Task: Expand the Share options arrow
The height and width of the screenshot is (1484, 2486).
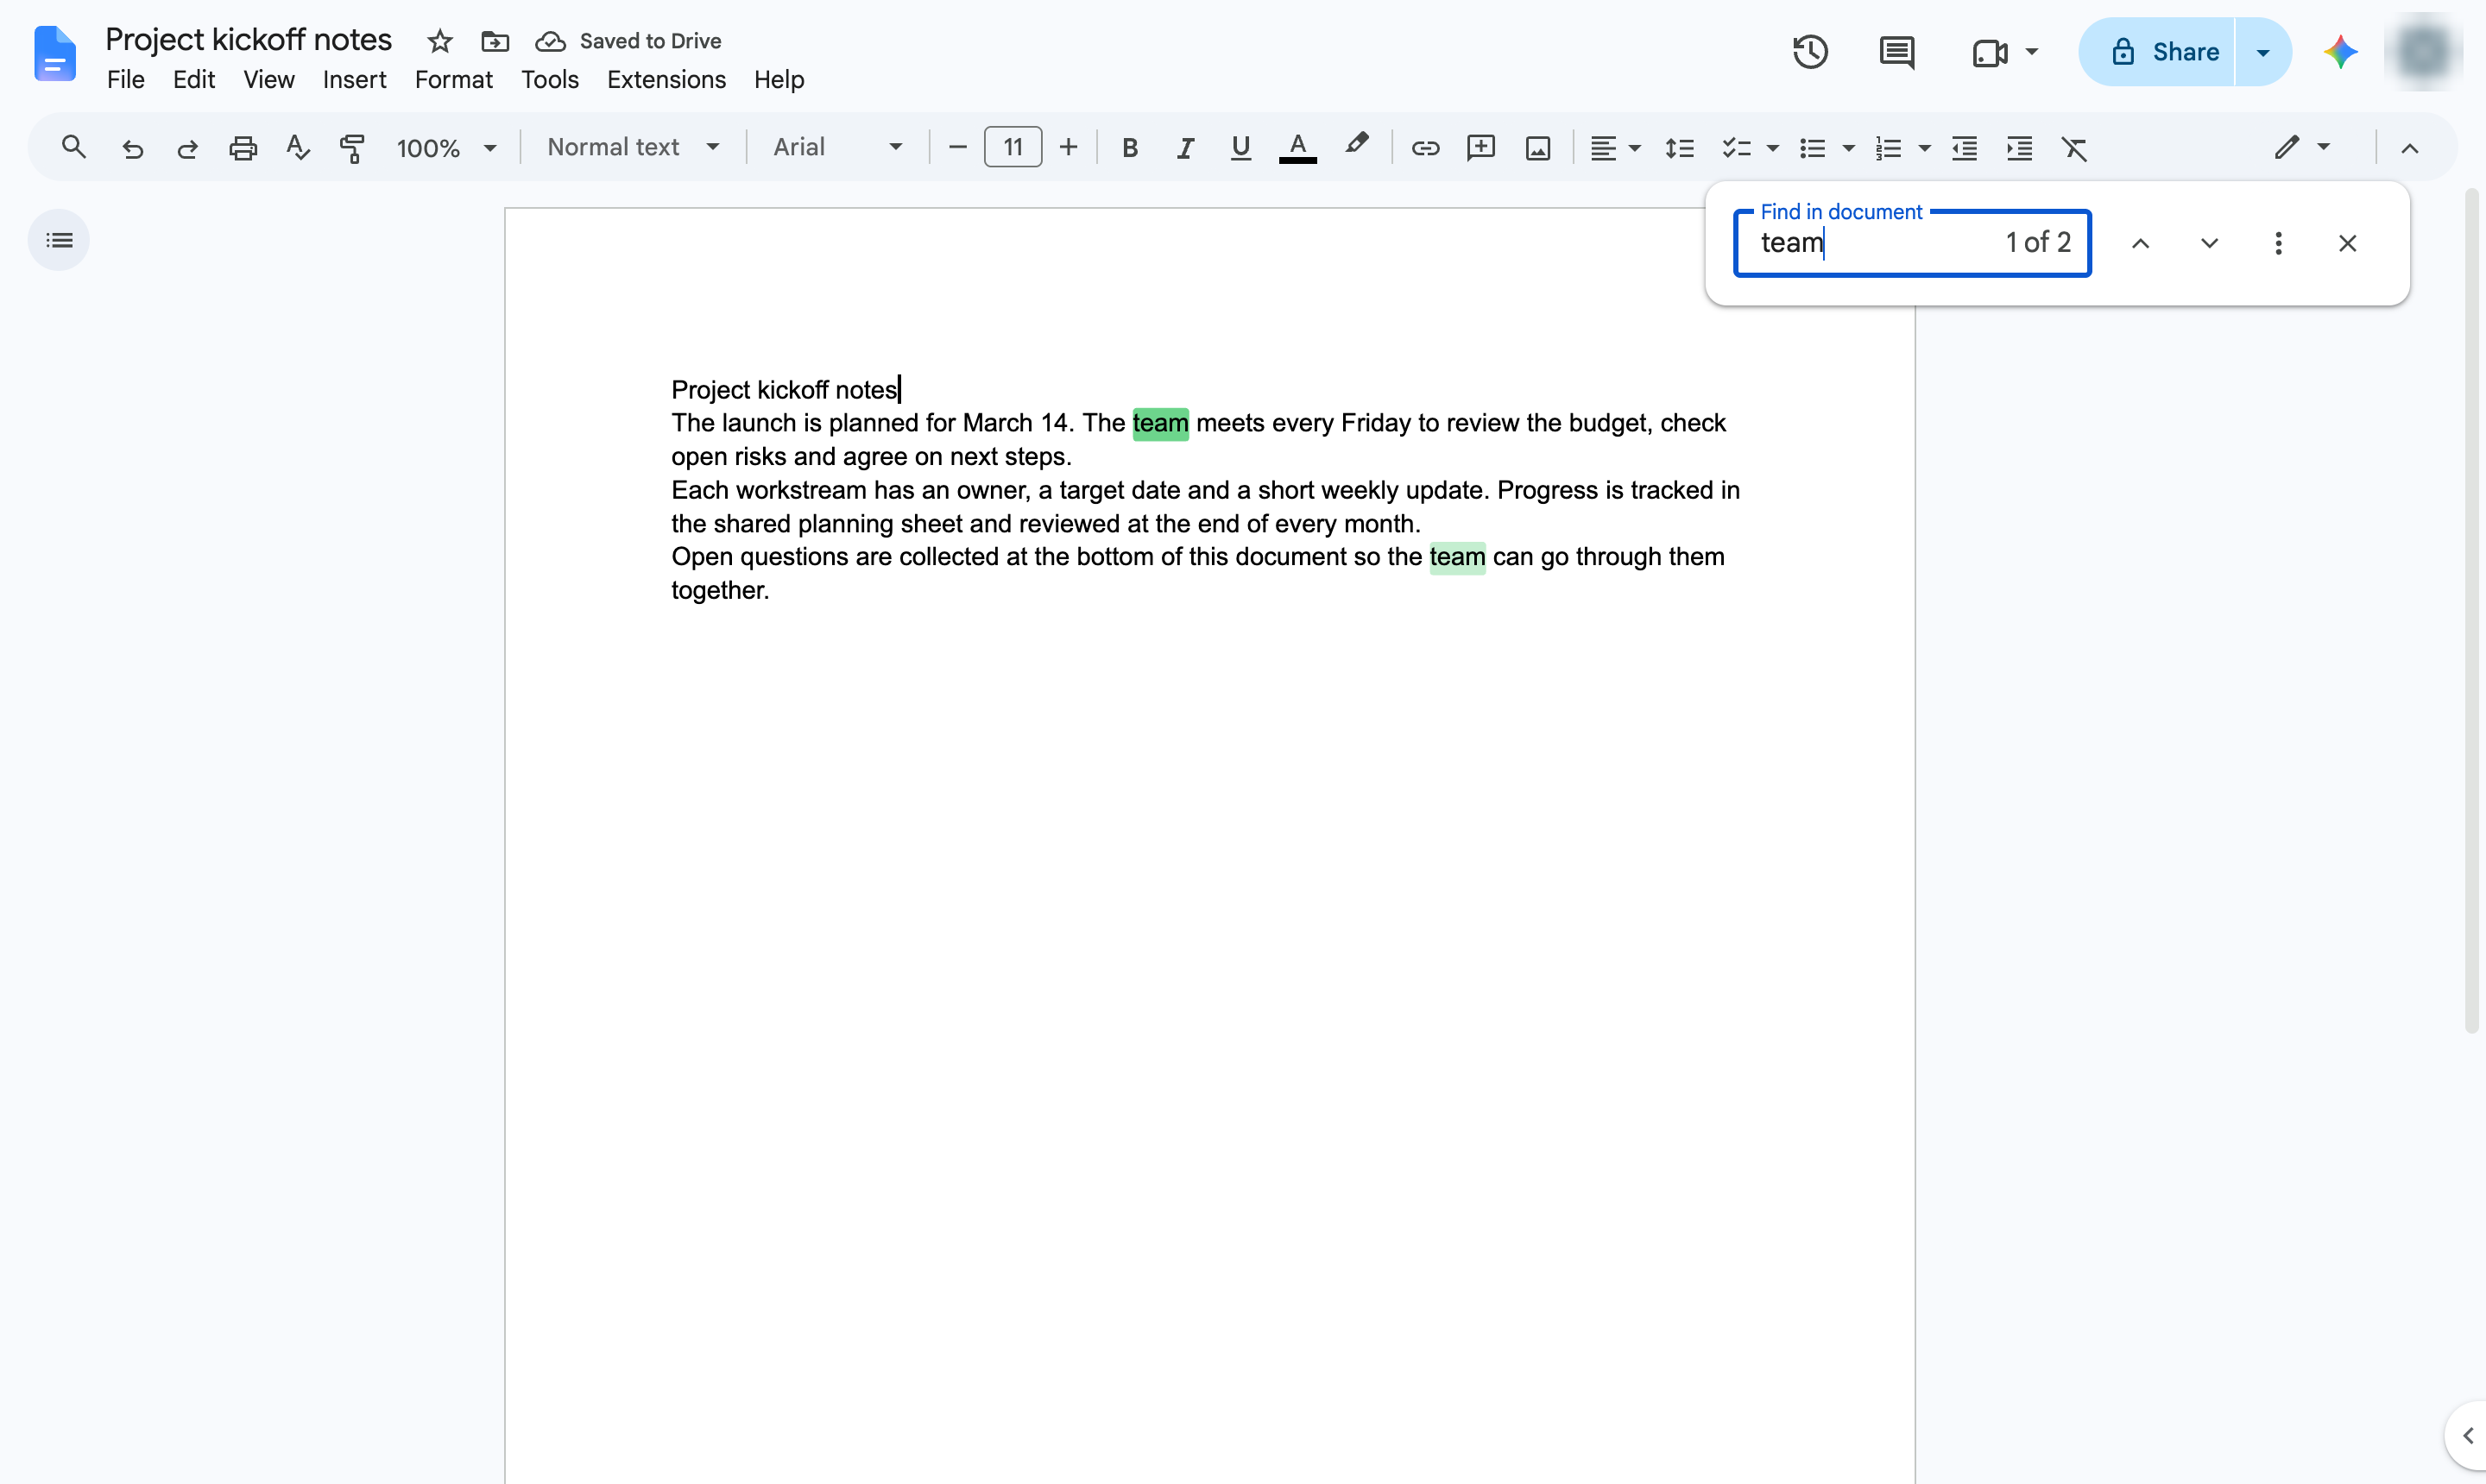Action: coord(2262,52)
